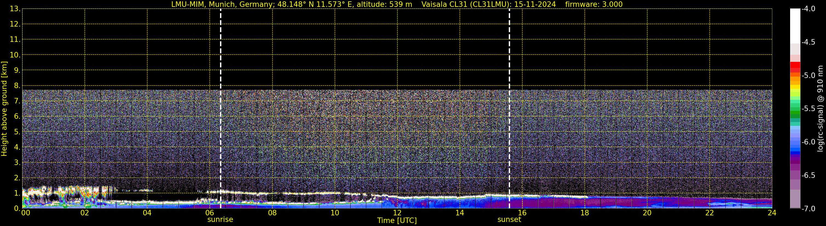Click time-axis tick label "00"
Screen dimensions: 826x226
[26, 213]
